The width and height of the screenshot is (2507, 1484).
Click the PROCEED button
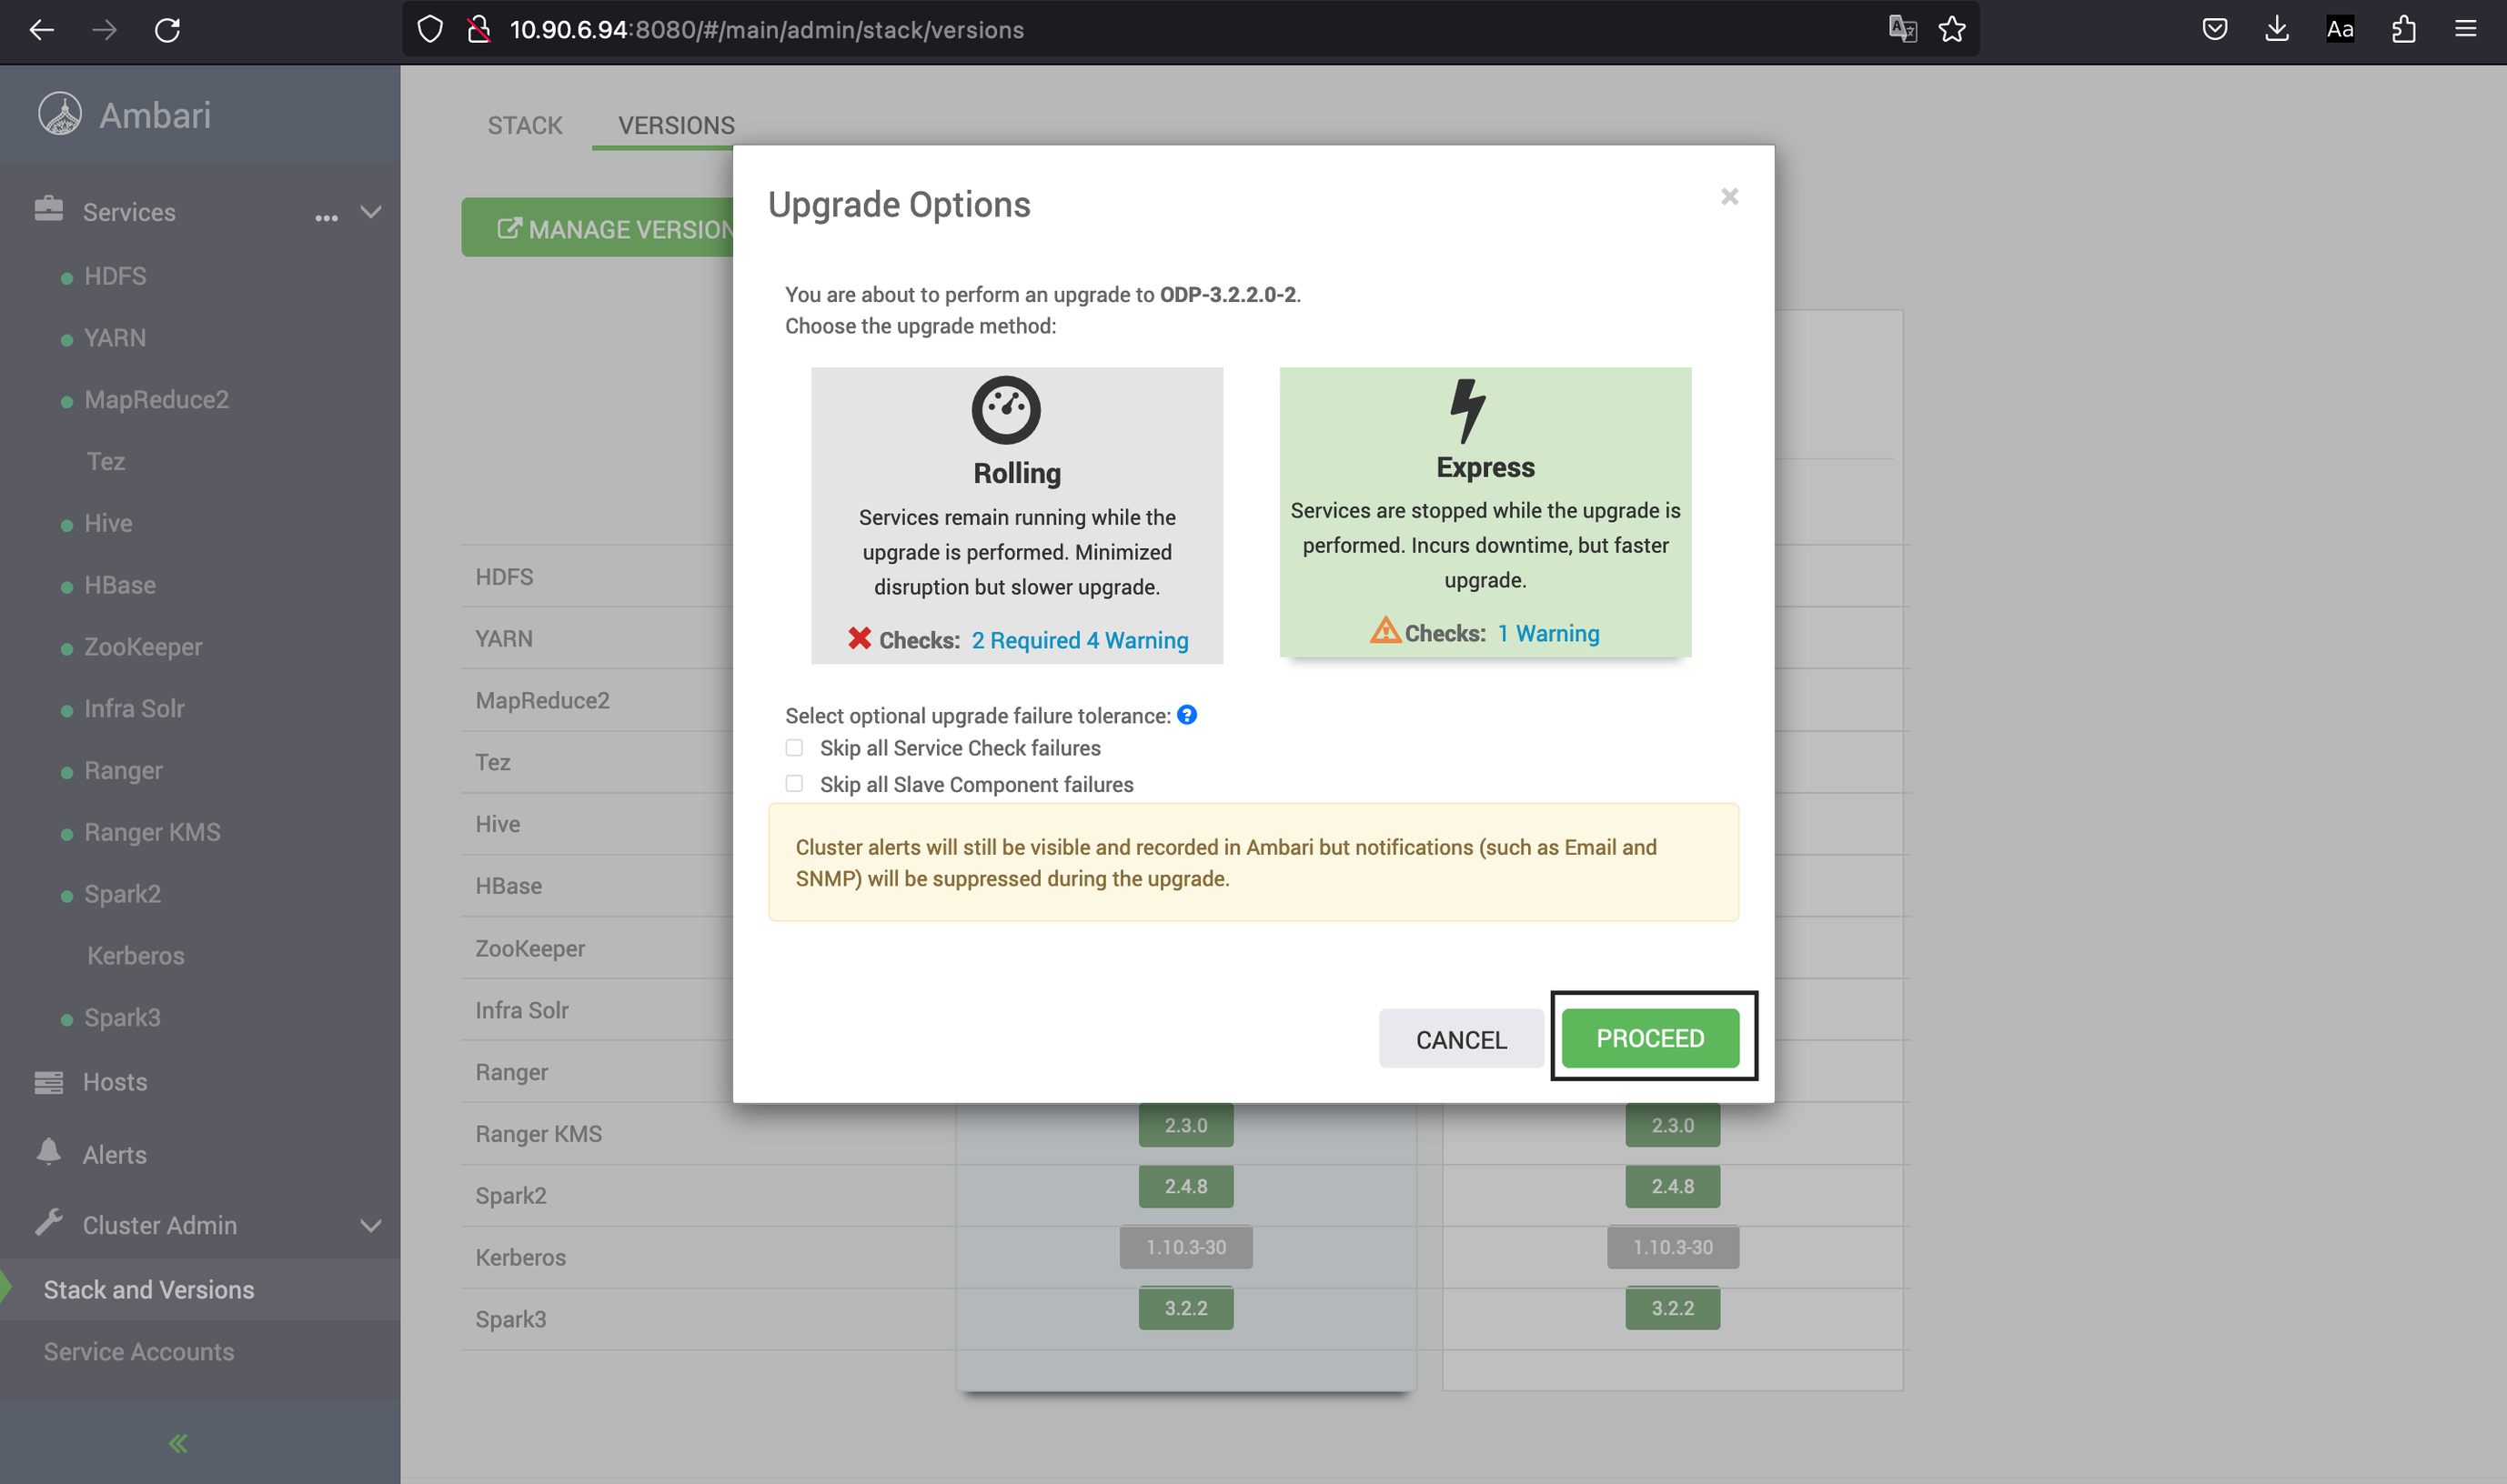1651,1038
